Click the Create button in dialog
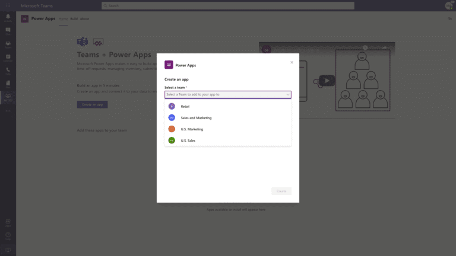Screen dimensions: 456x256 click(x=281, y=191)
